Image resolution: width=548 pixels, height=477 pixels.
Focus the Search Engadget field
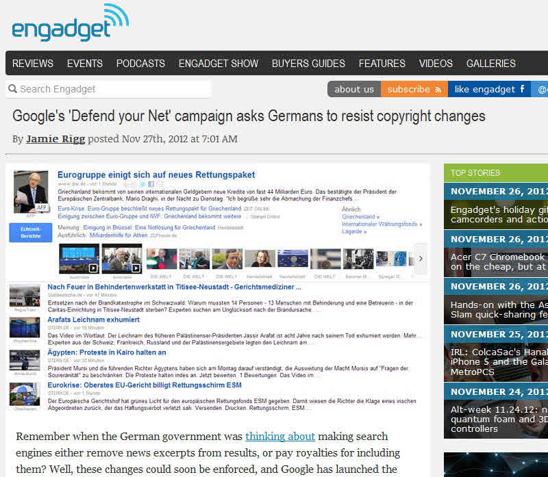pyautogui.click(x=108, y=89)
